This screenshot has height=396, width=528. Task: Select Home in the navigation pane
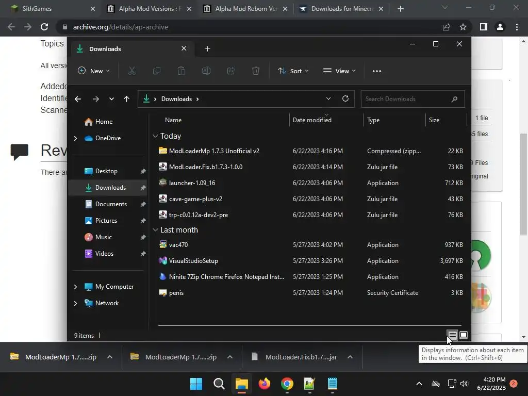click(x=104, y=122)
